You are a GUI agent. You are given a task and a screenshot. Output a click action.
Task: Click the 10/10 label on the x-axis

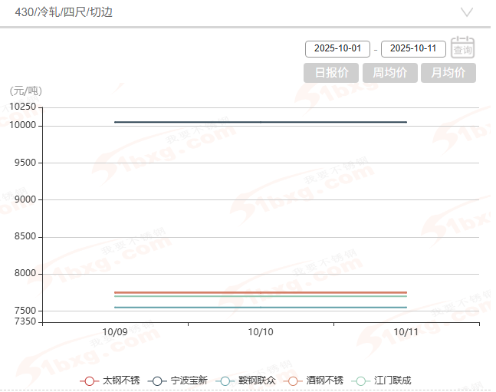click(x=261, y=332)
